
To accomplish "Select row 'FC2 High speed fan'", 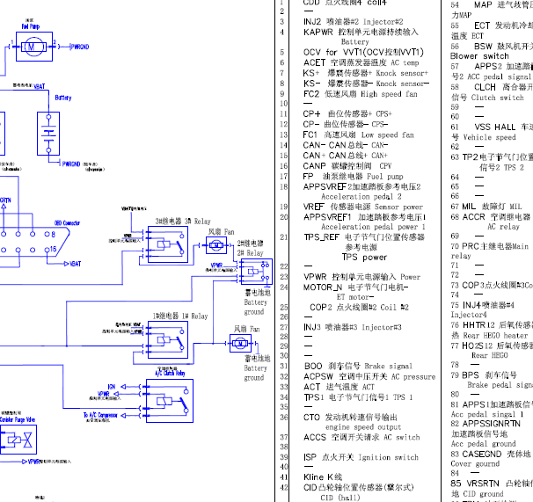I will (x=361, y=94).
